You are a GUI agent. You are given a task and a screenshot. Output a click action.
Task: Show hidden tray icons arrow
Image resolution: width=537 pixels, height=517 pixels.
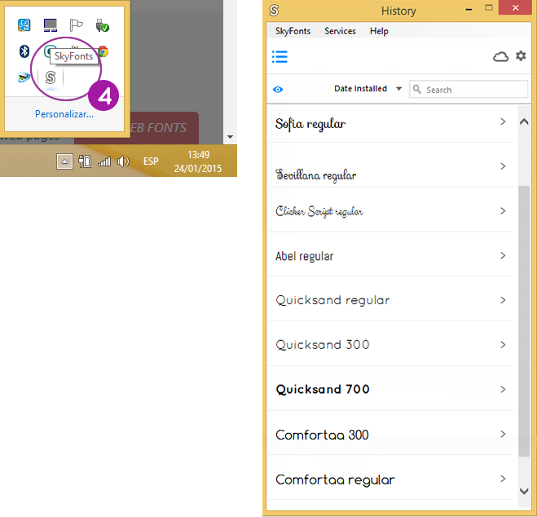[x=64, y=161]
